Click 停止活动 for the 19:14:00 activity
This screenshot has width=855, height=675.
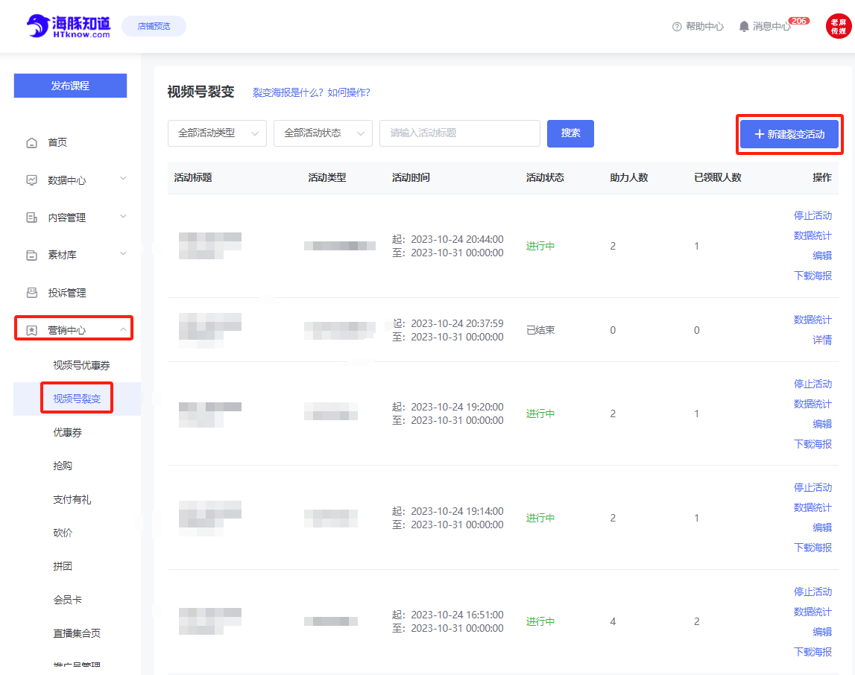point(813,487)
